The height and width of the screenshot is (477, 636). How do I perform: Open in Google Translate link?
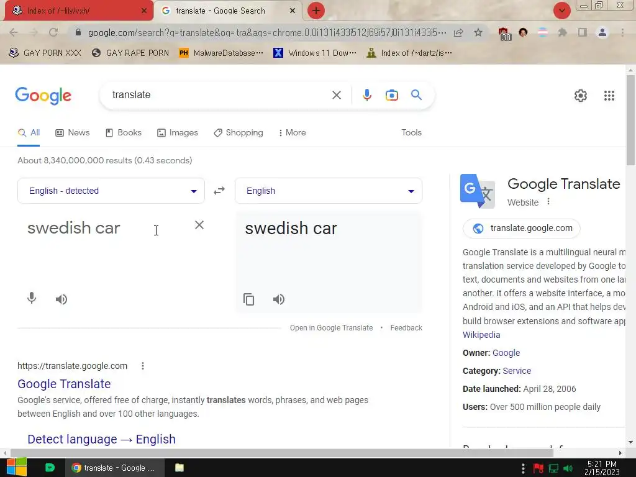click(331, 328)
